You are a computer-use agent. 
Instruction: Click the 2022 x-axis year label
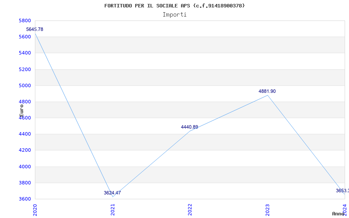pyautogui.click(x=190, y=209)
